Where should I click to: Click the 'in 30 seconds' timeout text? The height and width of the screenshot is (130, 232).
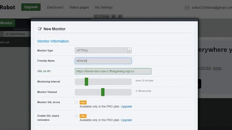(x=143, y=91)
